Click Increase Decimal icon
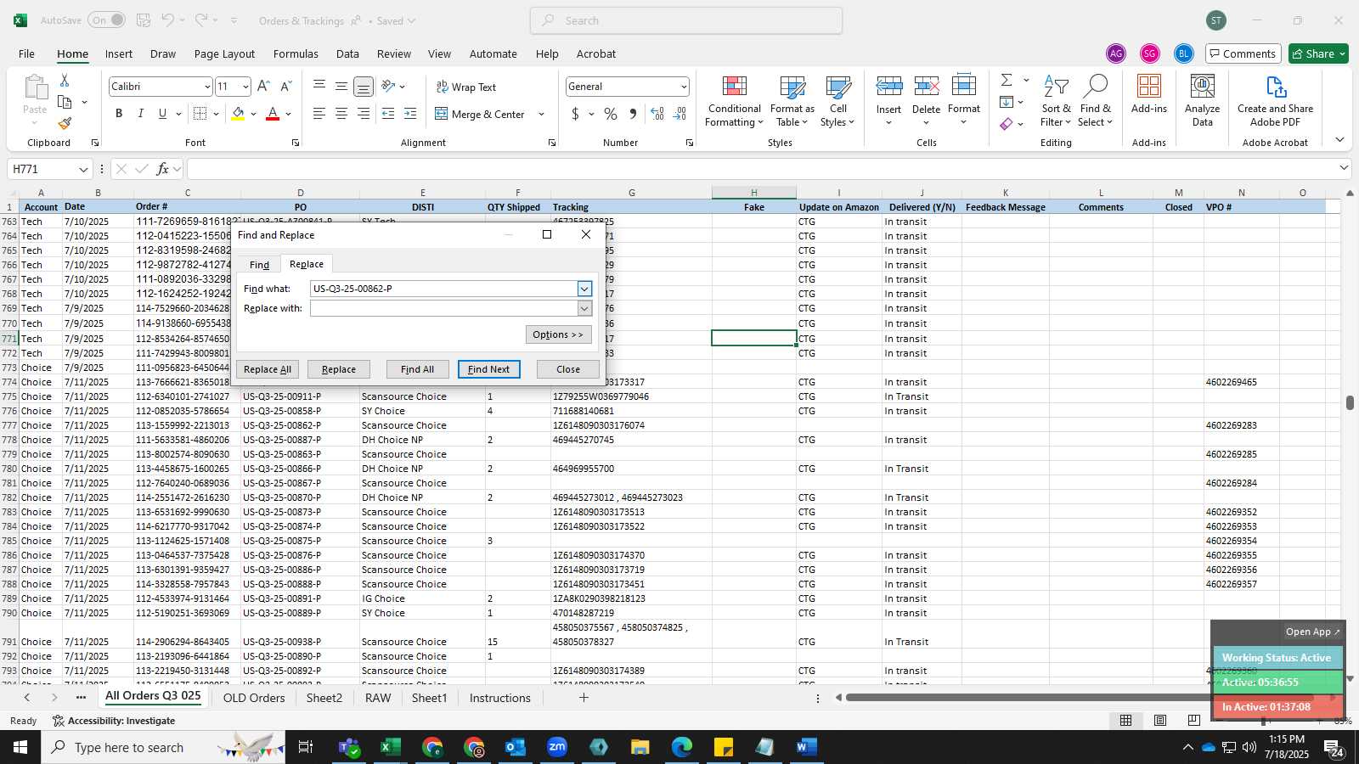Image resolution: width=1359 pixels, height=764 pixels. coord(657,114)
